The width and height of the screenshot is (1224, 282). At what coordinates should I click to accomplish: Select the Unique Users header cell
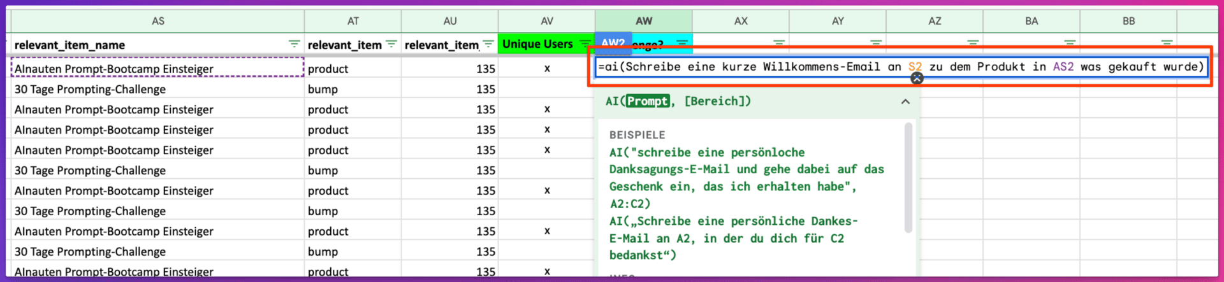tap(547, 44)
